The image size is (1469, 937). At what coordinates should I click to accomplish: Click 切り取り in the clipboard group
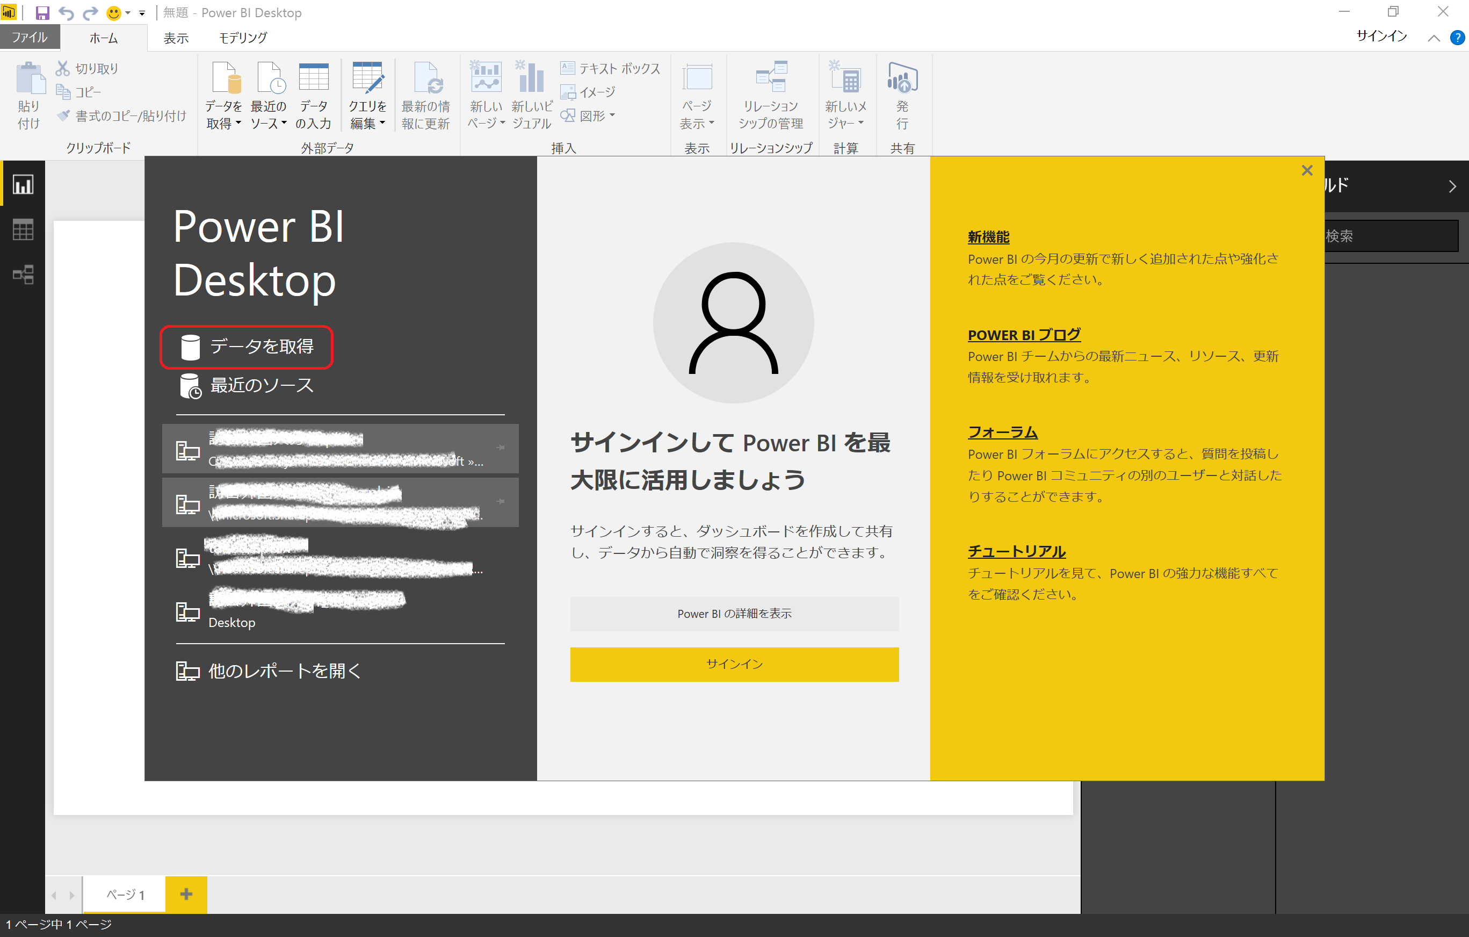click(87, 68)
